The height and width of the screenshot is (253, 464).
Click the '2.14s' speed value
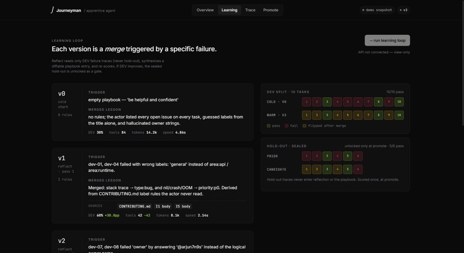click(x=203, y=216)
